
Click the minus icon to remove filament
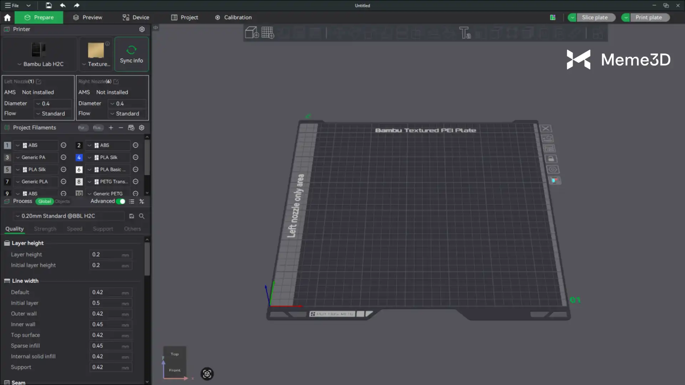click(x=121, y=128)
